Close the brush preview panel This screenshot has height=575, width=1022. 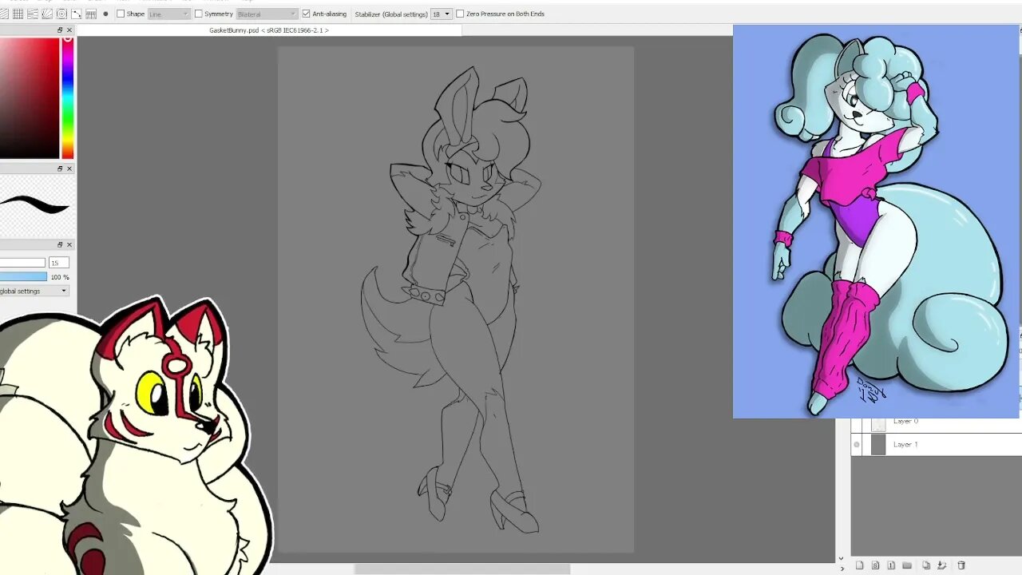(69, 169)
